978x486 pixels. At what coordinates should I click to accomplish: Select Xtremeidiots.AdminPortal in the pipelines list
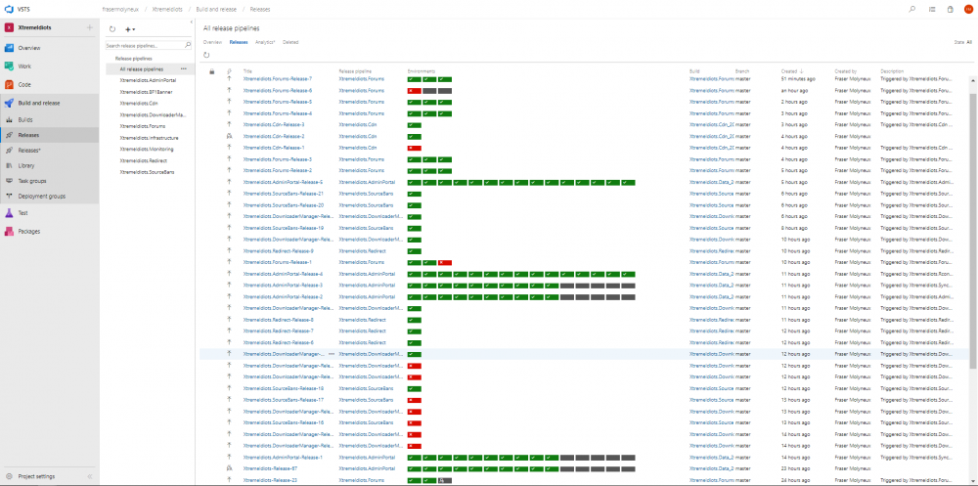(148, 80)
